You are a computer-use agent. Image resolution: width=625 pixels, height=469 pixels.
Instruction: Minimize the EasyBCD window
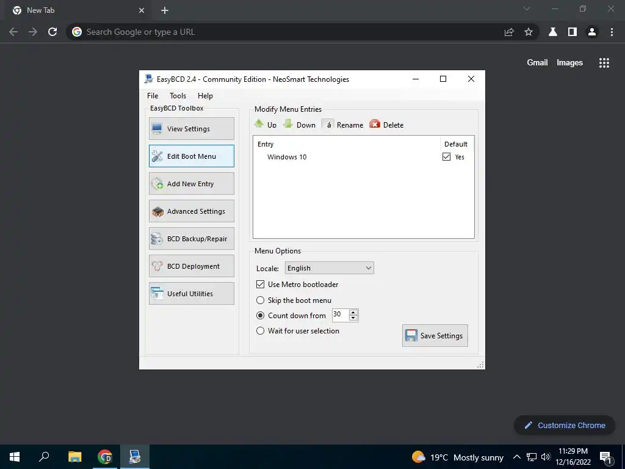(x=416, y=79)
